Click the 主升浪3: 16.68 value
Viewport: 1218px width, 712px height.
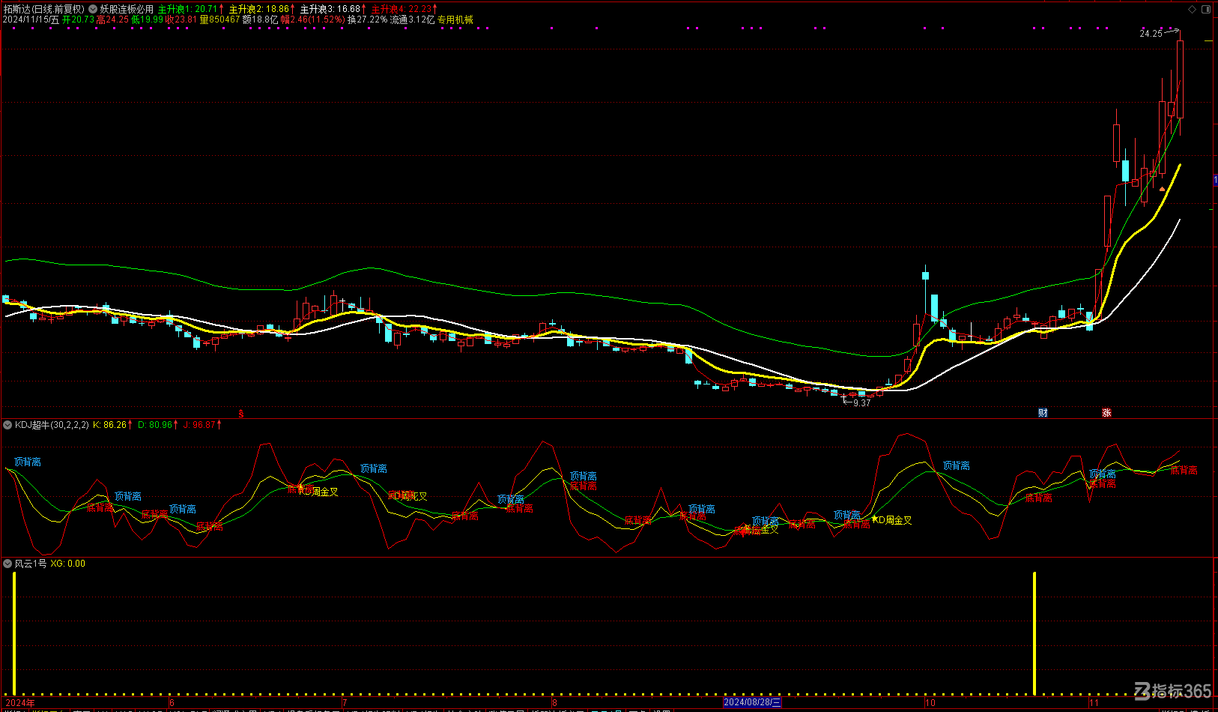click(330, 9)
